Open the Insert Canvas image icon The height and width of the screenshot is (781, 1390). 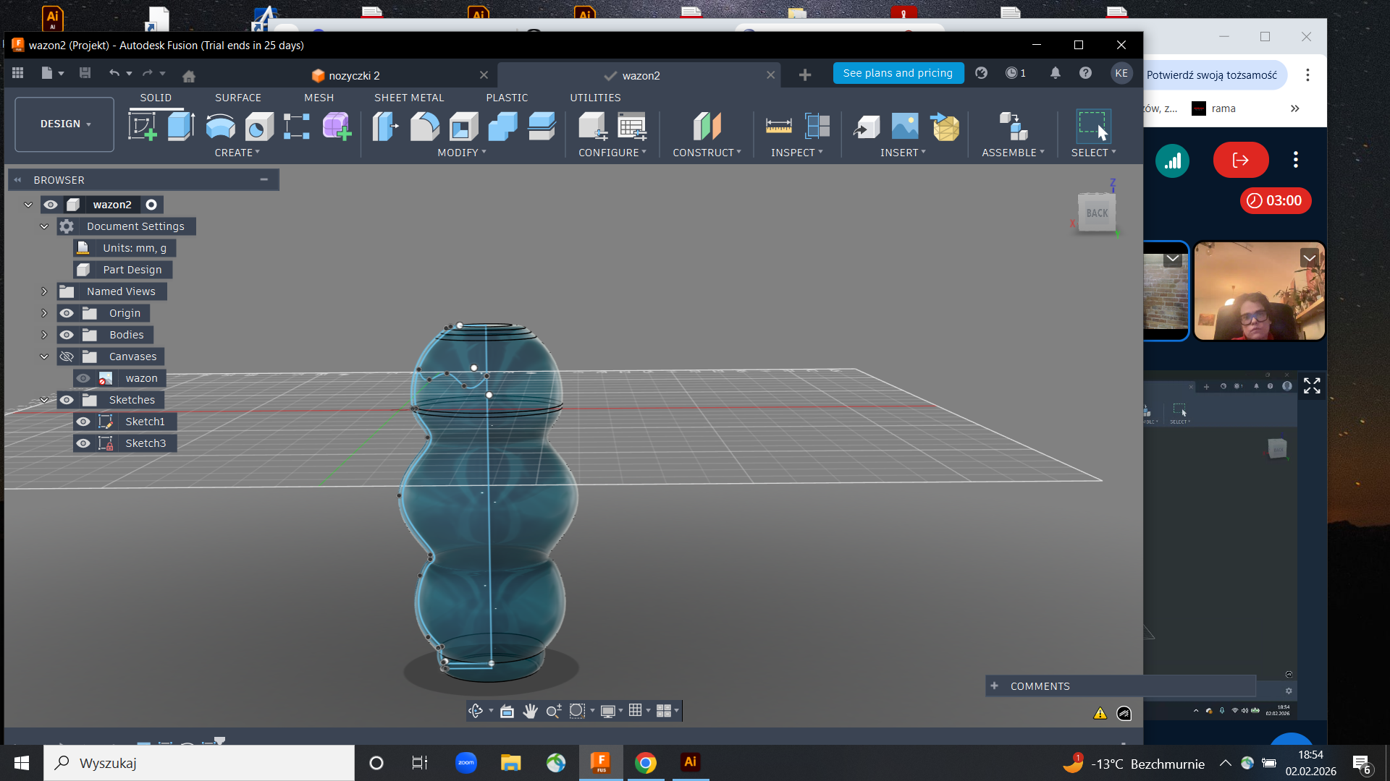(x=905, y=126)
